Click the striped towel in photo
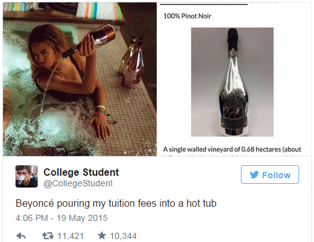Viewport: 314px width, 242px height. [100, 11]
